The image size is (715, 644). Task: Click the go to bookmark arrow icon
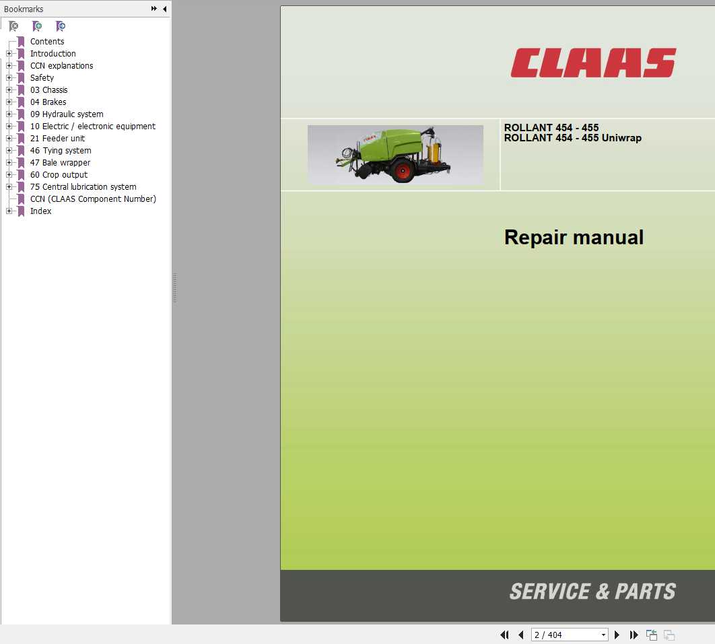coord(60,26)
